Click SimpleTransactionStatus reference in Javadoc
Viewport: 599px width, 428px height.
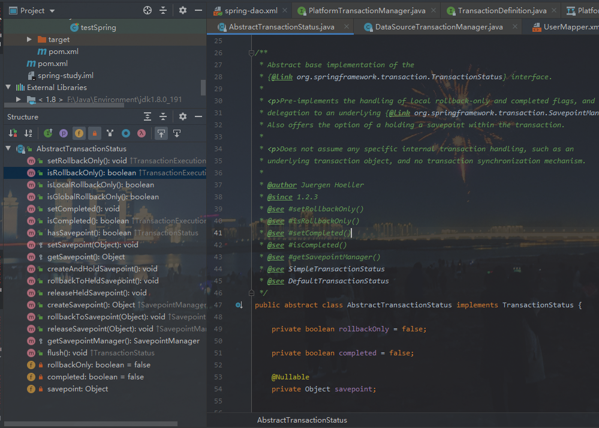(x=336, y=269)
